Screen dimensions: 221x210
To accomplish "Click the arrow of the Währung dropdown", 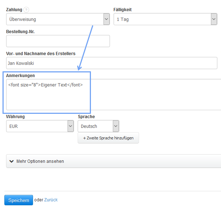I will (70, 126).
